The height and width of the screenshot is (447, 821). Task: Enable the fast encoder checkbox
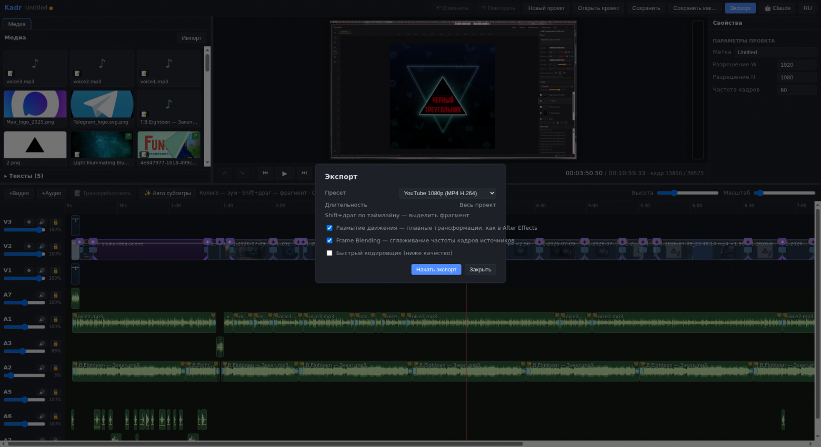click(x=329, y=253)
